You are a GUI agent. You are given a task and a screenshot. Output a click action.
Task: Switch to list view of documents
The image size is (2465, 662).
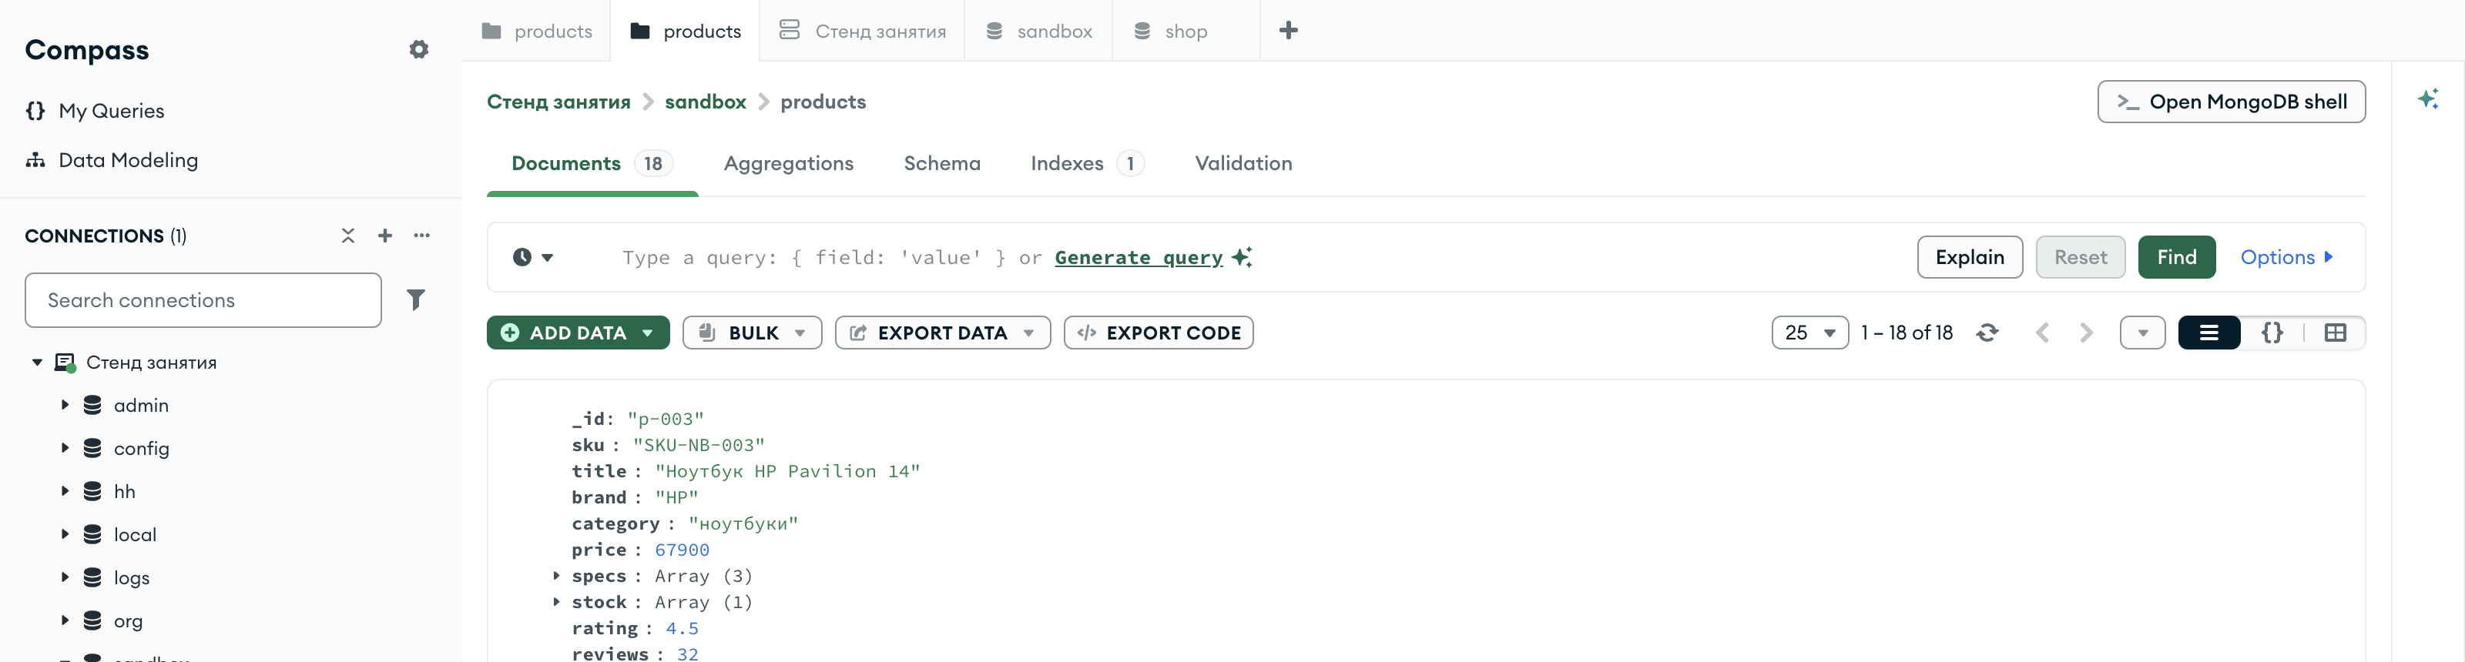click(x=2208, y=333)
